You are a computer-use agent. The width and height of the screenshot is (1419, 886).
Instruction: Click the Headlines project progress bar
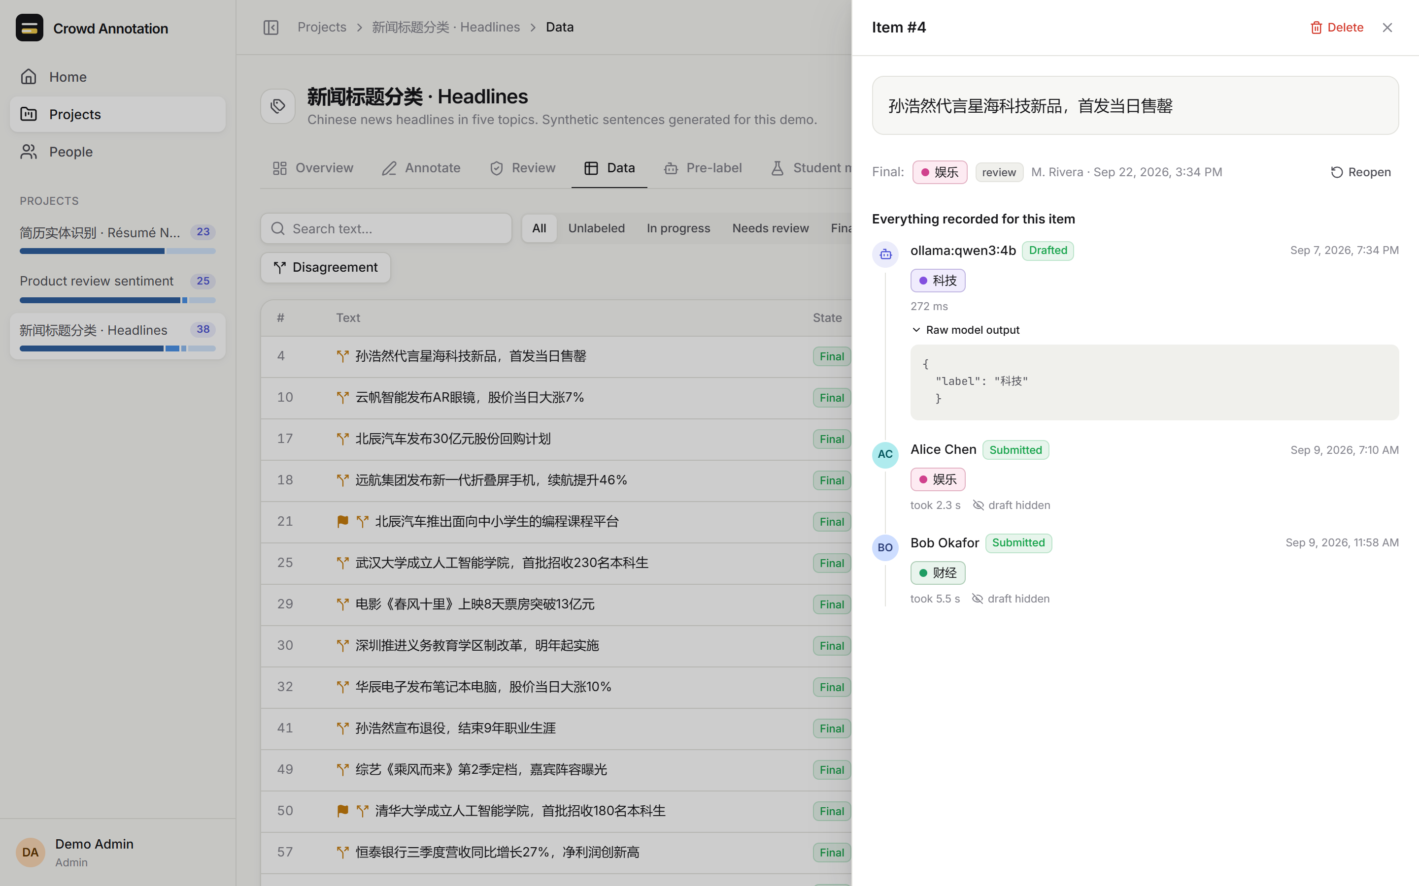117,348
